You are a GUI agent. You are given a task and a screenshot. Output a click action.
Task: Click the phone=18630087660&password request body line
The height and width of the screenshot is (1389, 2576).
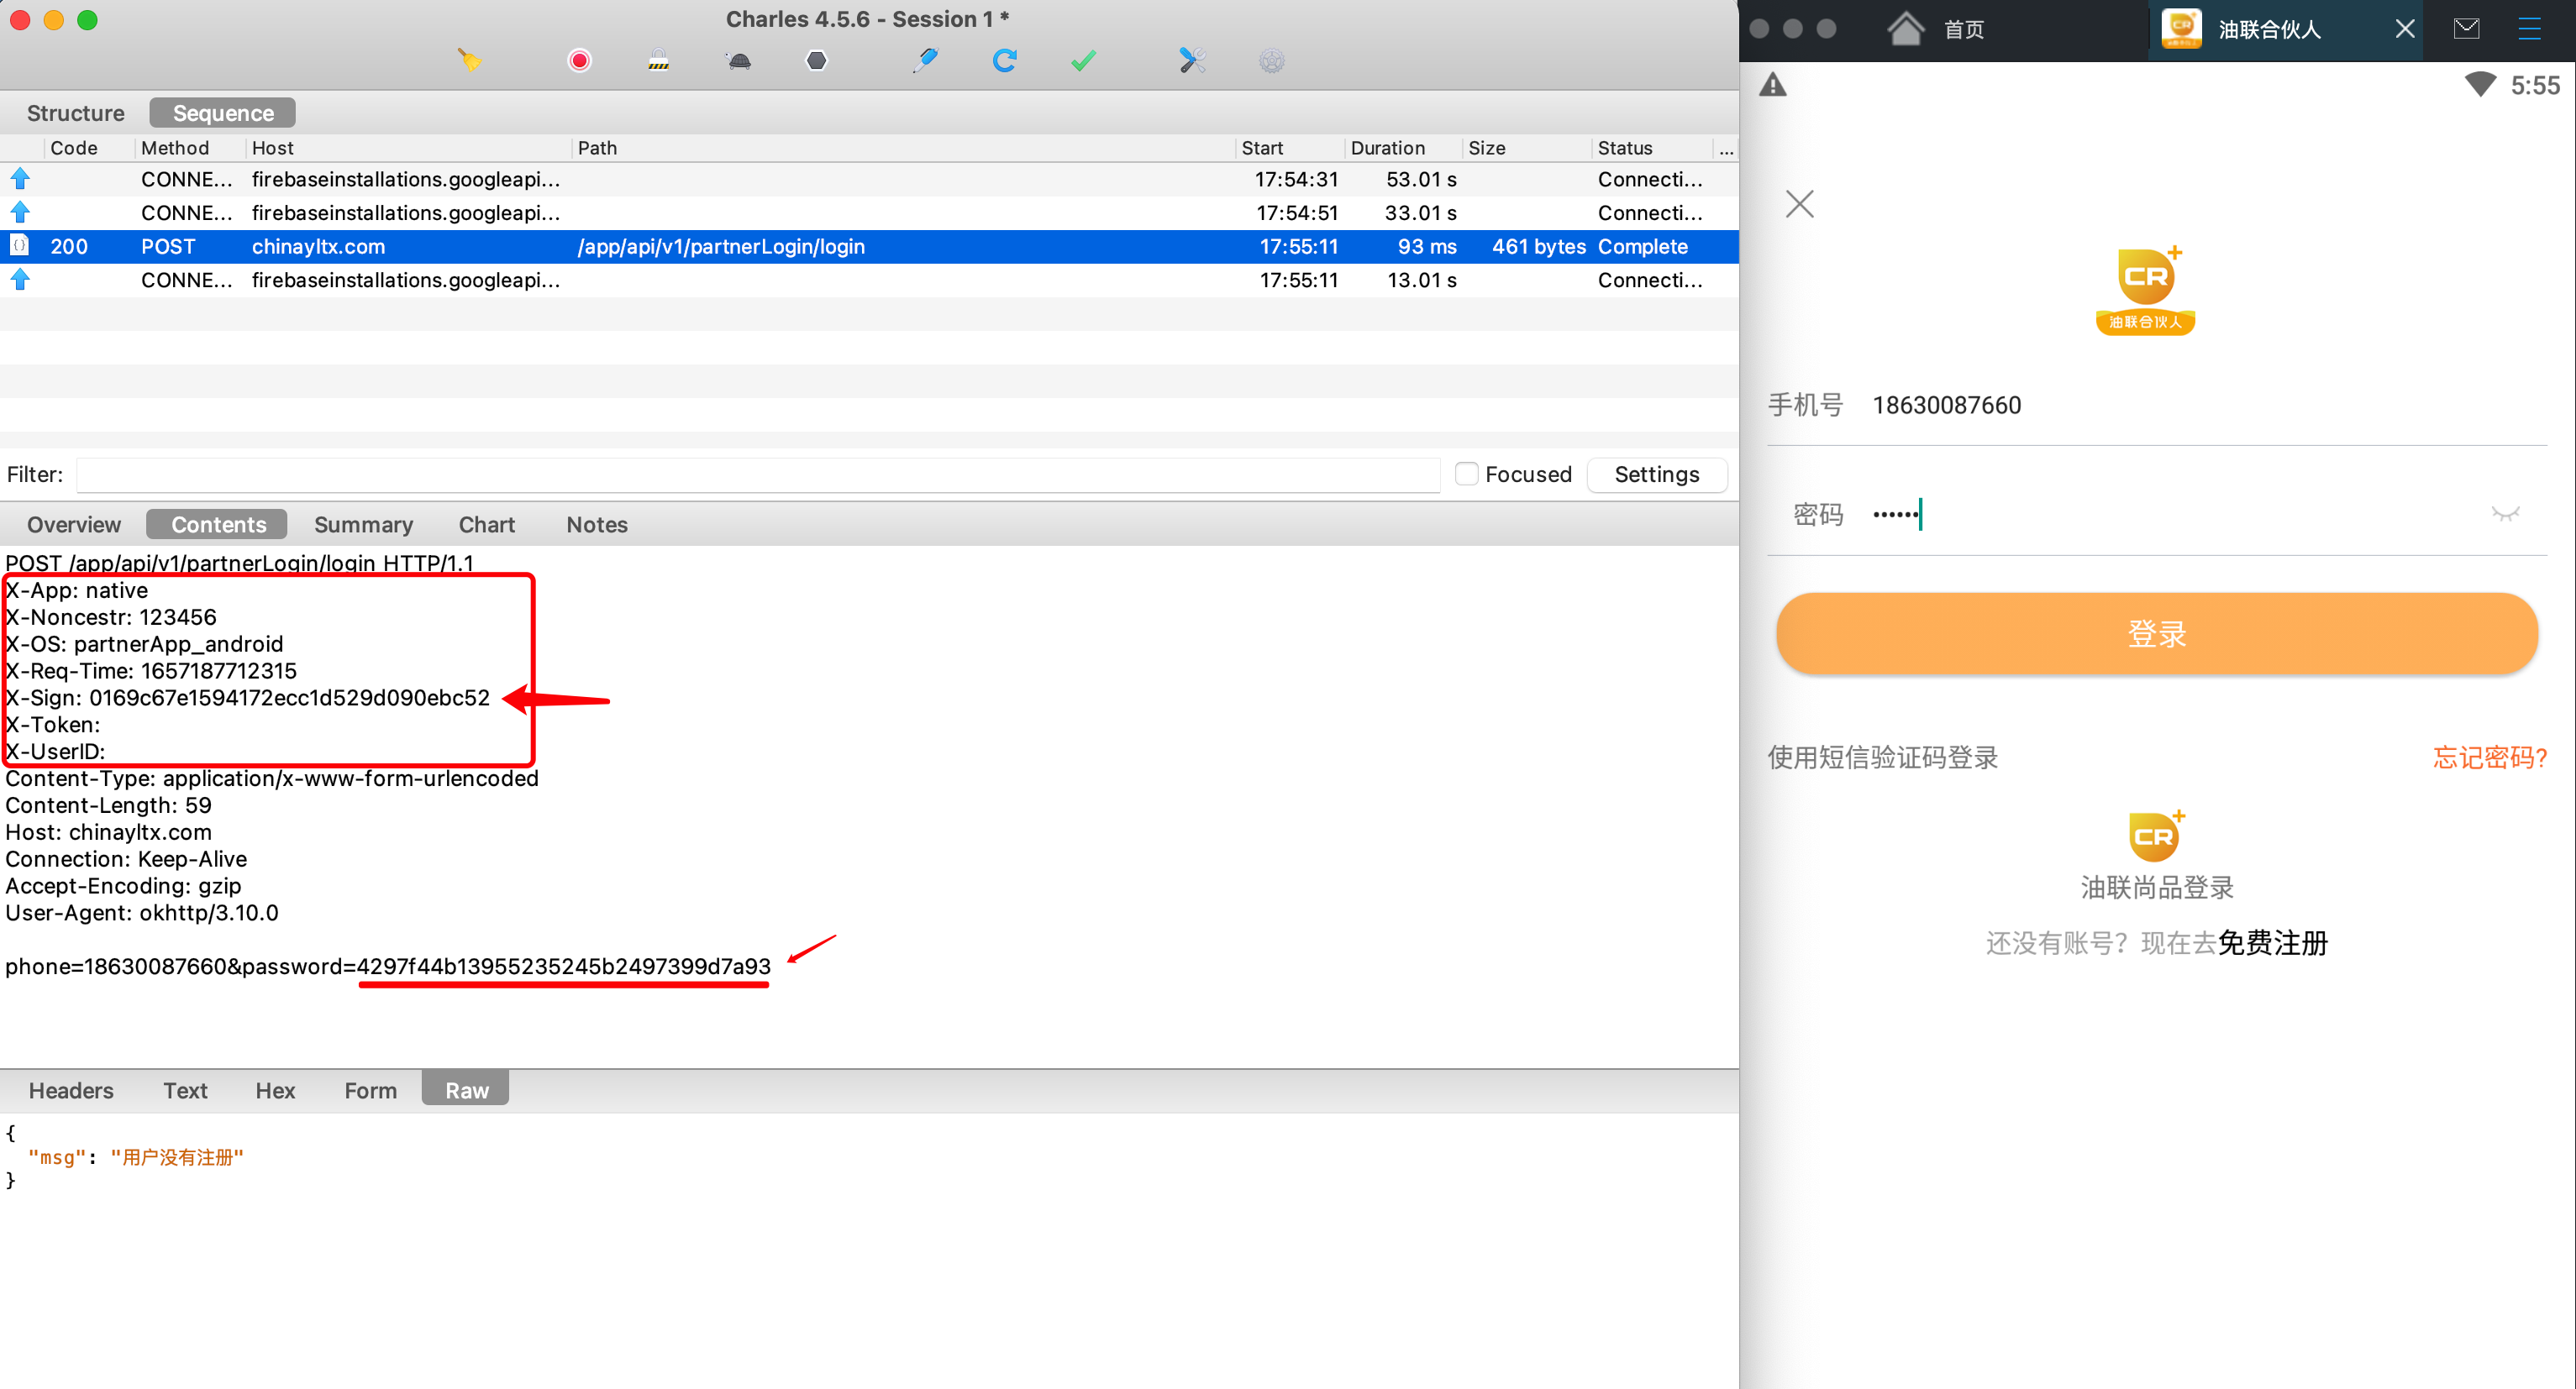point(388,967)
